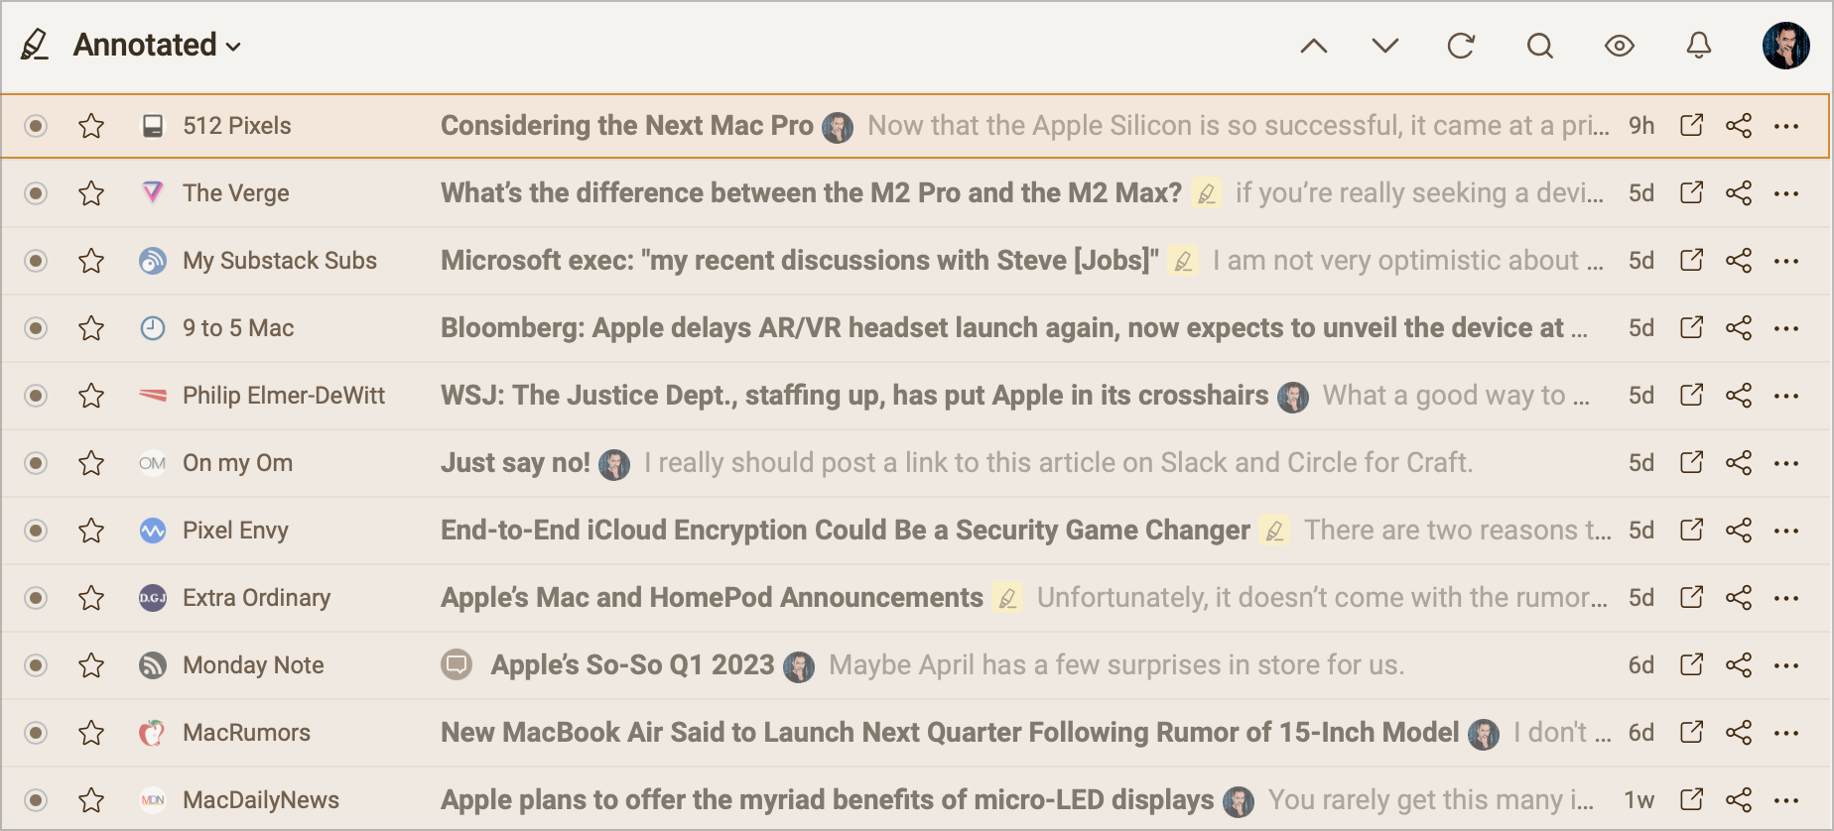Open On my Om article externally

pos(1692,462)
